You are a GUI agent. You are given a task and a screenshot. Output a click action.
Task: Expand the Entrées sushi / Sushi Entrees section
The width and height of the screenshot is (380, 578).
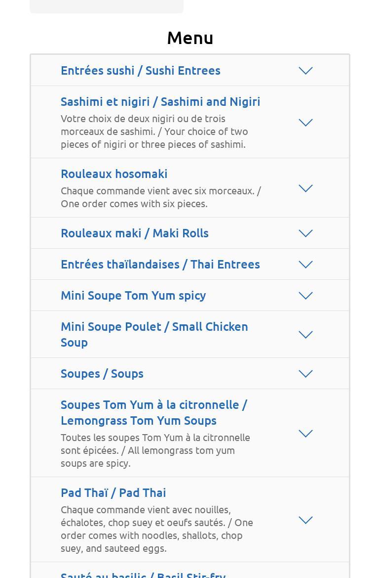click(x=140, y=70)
